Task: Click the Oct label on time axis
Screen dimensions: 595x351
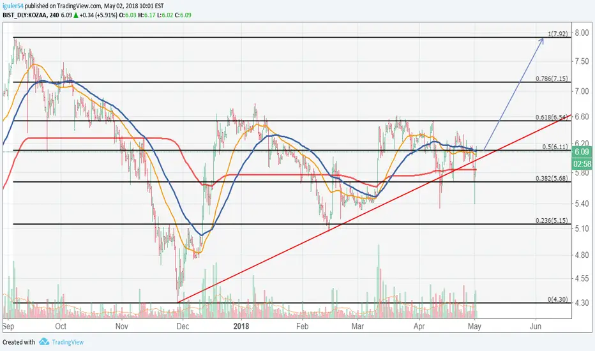Action: pyautogui.click(x=61, y=326)
